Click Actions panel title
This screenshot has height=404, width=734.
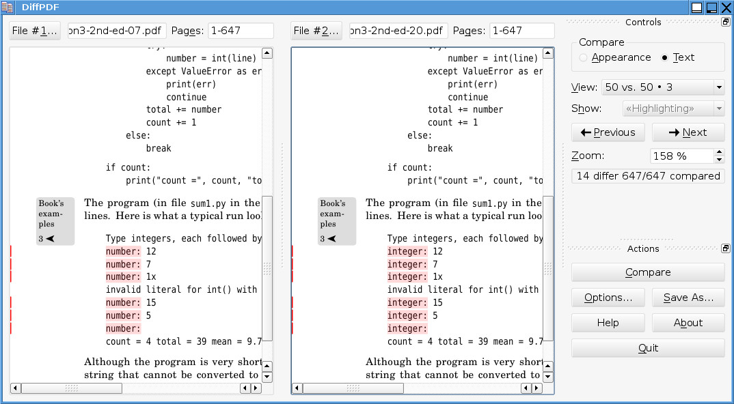642,249
